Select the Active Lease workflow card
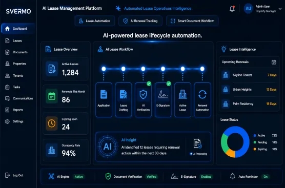This screenshot has width=285, height=188. [x=182, y=100]
